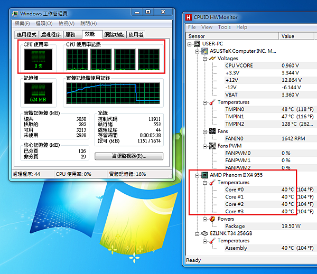
Task: Click the EZLINK T34 drive icon
Action: (204, 233)
